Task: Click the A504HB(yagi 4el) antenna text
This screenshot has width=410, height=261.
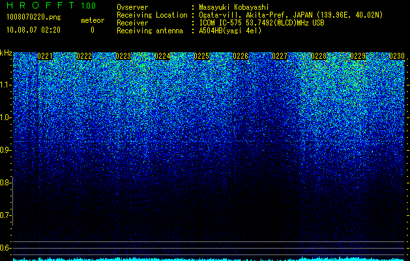Action: click(x=230, y=31)
